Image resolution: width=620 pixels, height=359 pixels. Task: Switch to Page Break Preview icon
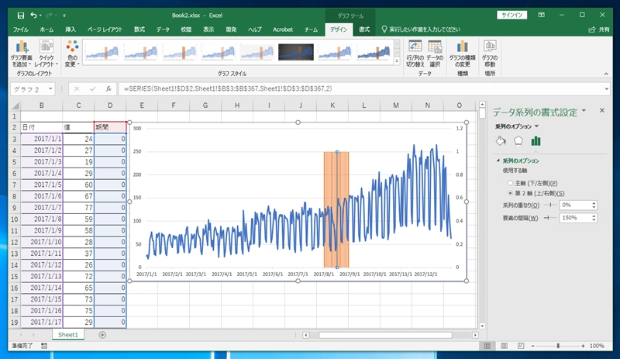click(521, 346)
